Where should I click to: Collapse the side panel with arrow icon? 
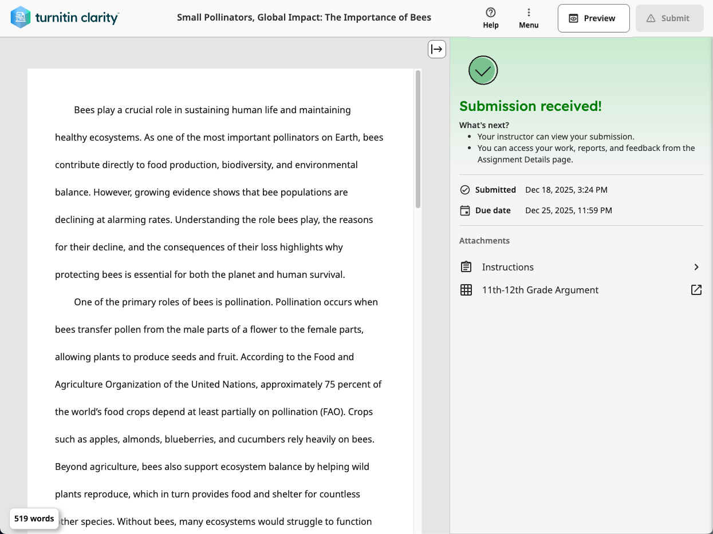437,49
